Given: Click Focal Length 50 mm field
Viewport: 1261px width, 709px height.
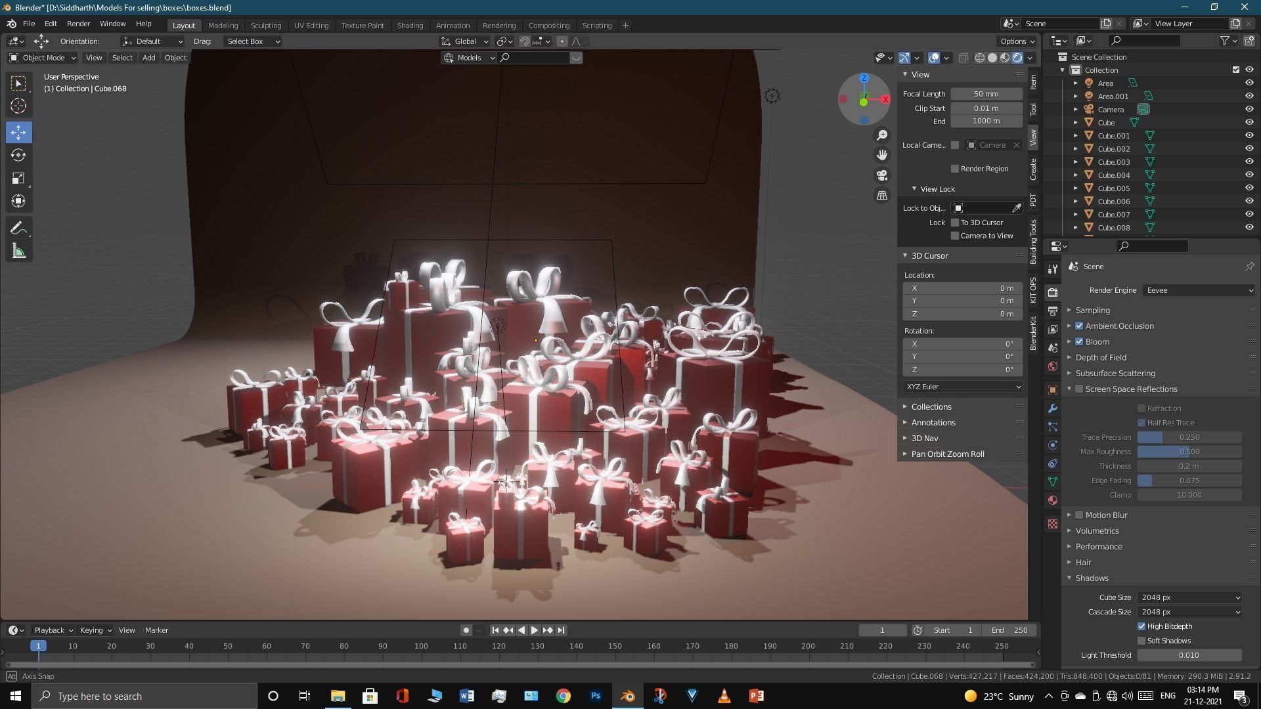Looking at the screenshot, I should pos(986,94).
